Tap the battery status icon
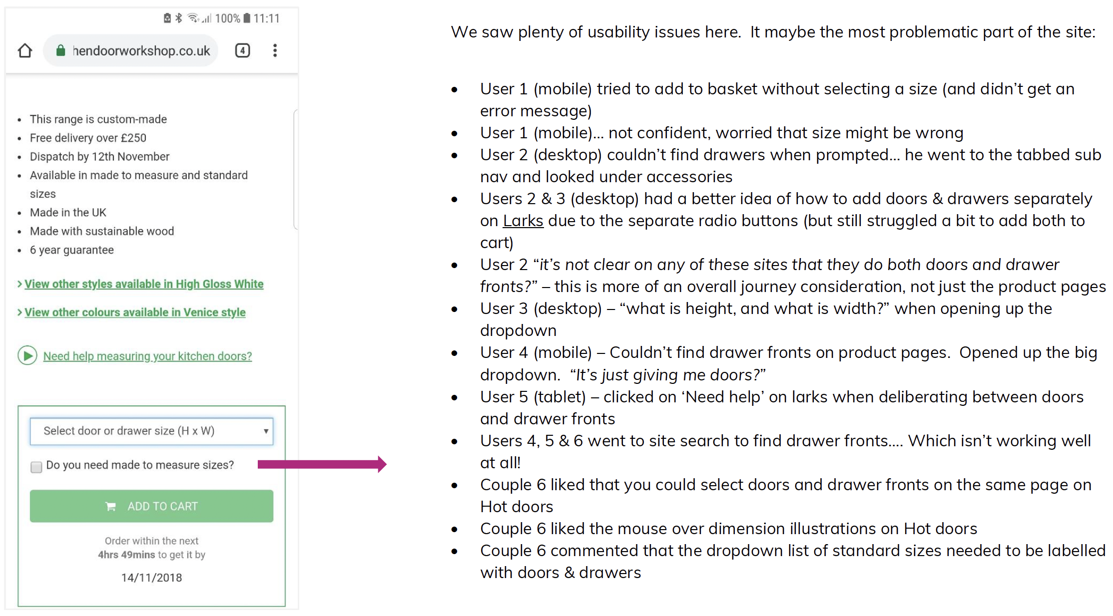Image resolution: width=1113 pixels, height=616 pixels. (247, 18)
